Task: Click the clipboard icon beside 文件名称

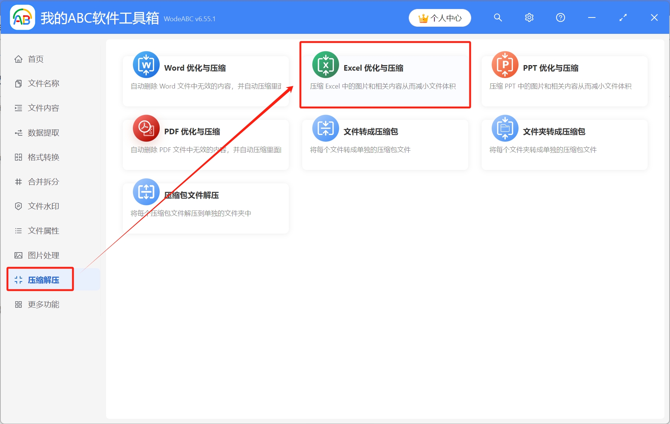Action: [18, 83]
